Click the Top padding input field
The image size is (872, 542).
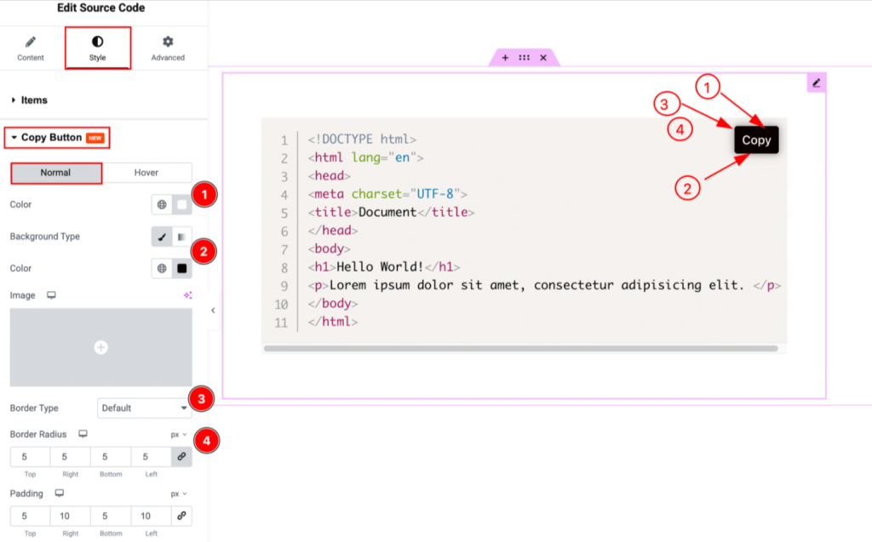(29, 516)
